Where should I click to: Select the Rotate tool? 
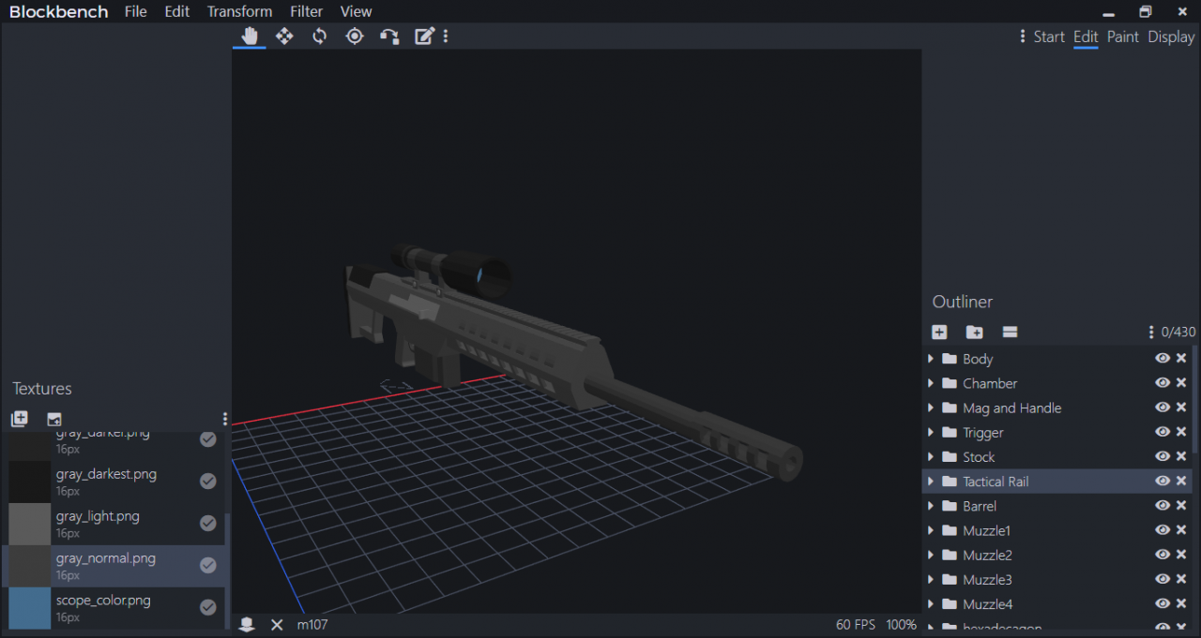coord(319,36)
